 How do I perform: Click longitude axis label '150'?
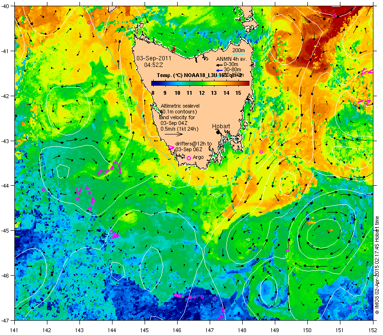307,330
